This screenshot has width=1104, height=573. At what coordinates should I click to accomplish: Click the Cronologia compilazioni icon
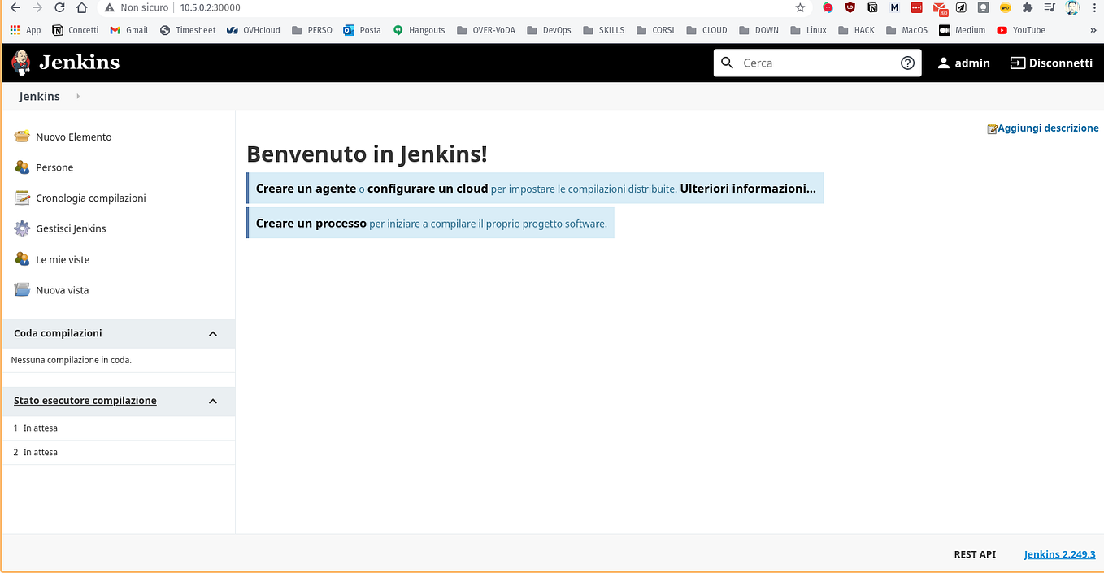click(22, 198)
